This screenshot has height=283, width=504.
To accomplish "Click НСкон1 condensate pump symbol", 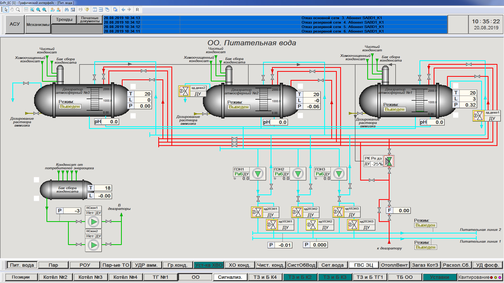I will pos(93,222).
